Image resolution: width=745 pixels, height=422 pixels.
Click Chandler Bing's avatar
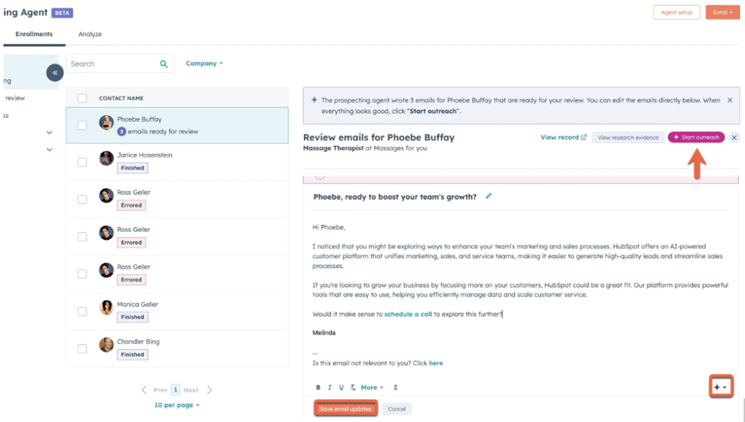(106, 344)
